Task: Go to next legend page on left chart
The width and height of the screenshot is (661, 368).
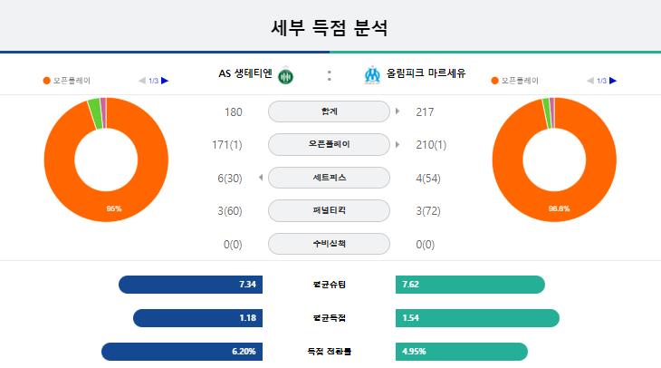Action: pos(165,81)
